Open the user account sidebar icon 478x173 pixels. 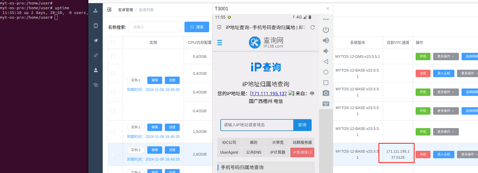point(96,70)
